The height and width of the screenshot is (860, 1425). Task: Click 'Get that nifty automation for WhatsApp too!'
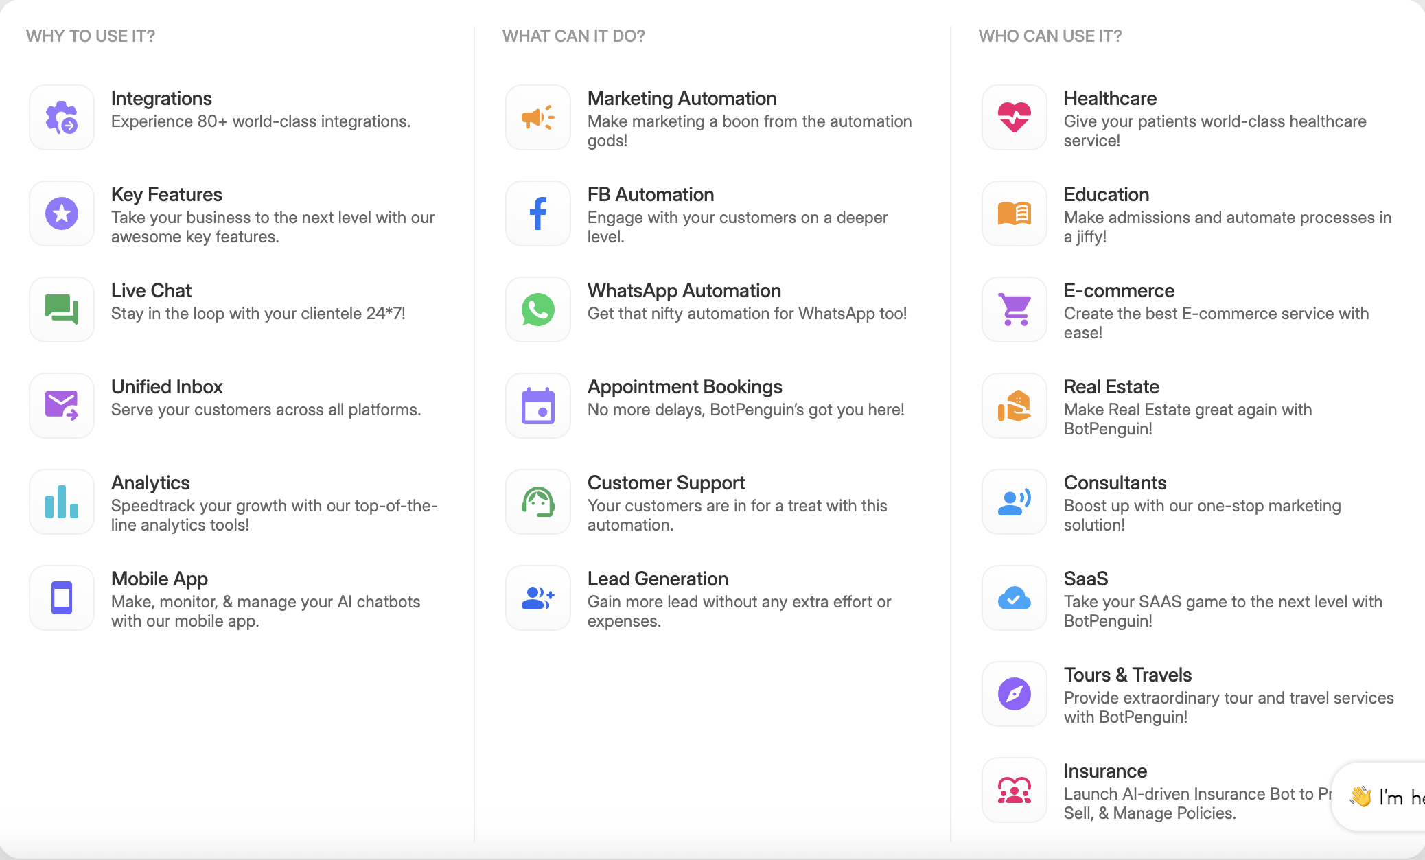[x=748, y=314]
